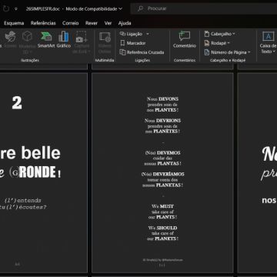Click the "nos PLANÈTES !" line
The width and height of the screenshot is (277, 277).
(162, 132)
